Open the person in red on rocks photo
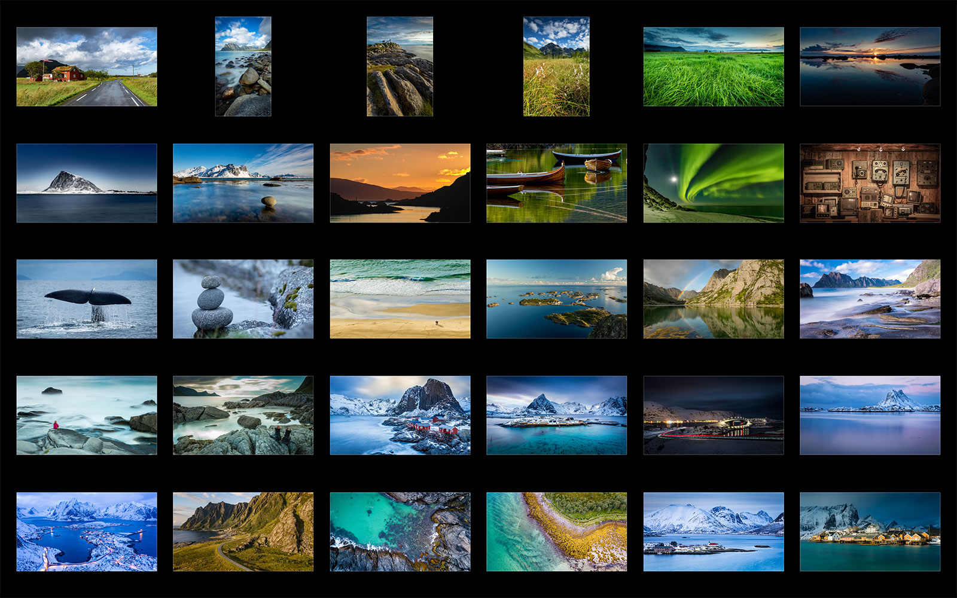The image size is (957, 598). pos(87,415)
